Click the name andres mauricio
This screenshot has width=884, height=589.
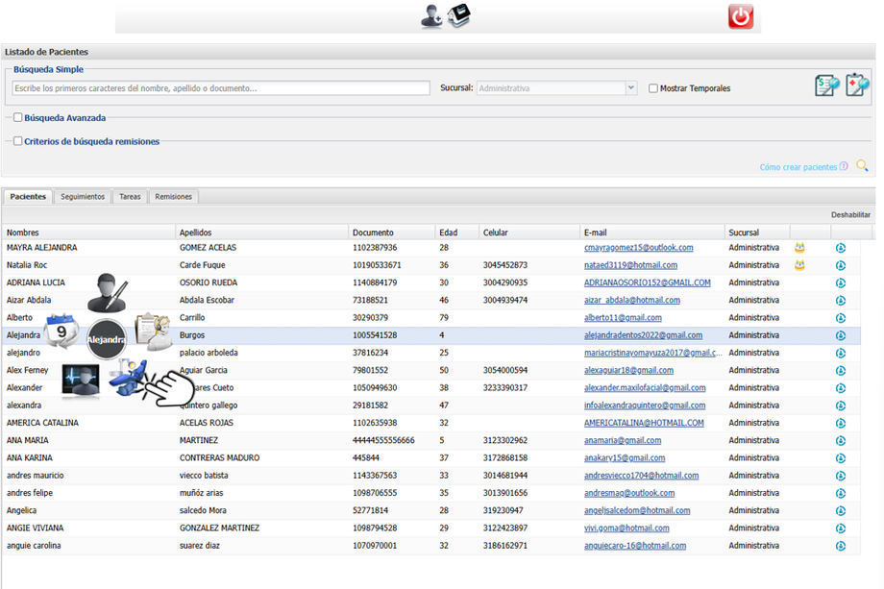click(x=35, y=476)
